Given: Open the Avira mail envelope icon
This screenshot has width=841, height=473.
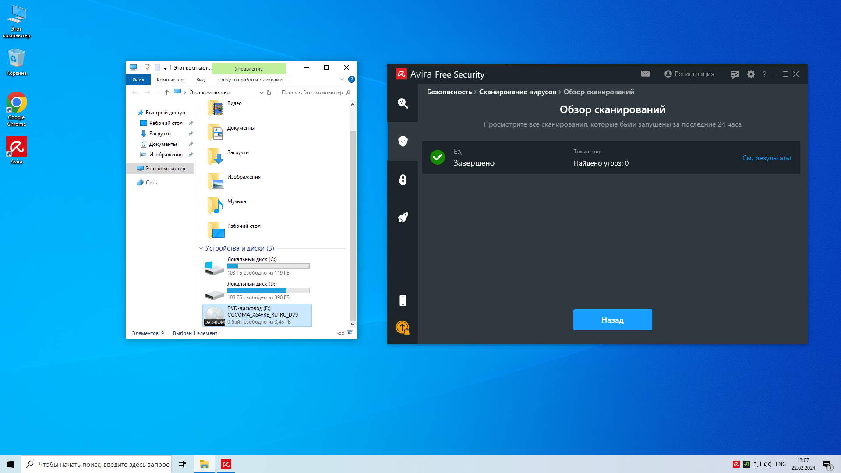Looking at the screenshot, I should pyautogui.click(x=645, y=74).
